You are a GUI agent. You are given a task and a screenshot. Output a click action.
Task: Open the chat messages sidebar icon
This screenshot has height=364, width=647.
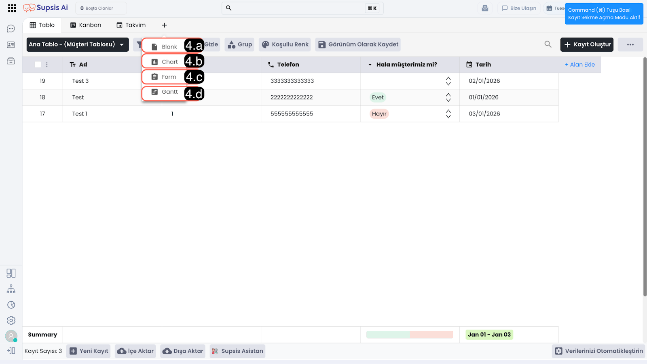(x=11, y=29)
